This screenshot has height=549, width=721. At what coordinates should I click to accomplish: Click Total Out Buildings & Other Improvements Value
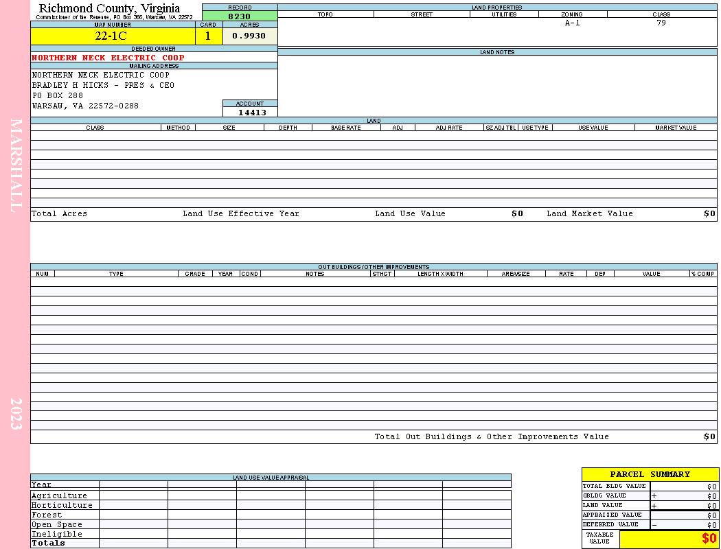[x=492, y=437]
